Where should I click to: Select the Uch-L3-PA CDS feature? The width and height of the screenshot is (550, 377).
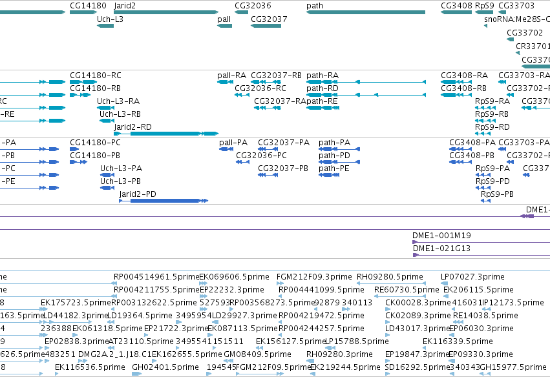point(107,175)
